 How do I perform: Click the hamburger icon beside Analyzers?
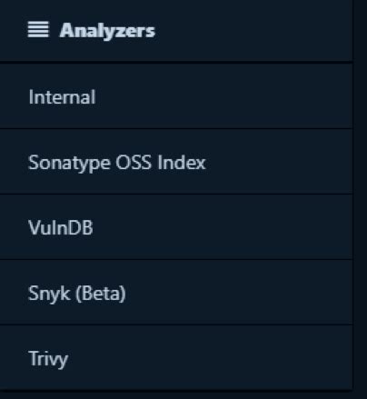pos(38,29)
